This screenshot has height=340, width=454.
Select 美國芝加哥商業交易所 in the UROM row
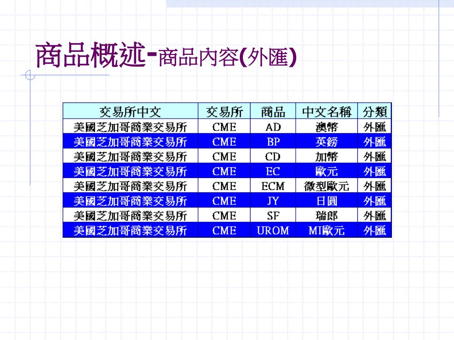[x=130, y=230]
